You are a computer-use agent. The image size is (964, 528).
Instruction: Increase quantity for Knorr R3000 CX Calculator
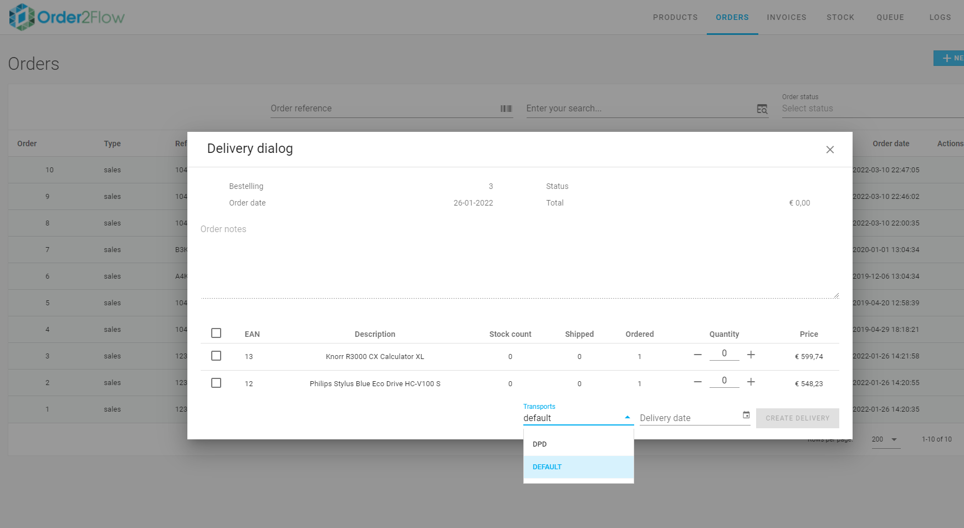tap(751, 355)
